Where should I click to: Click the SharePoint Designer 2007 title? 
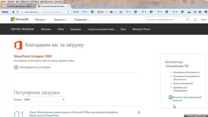(x=33, y=56)
